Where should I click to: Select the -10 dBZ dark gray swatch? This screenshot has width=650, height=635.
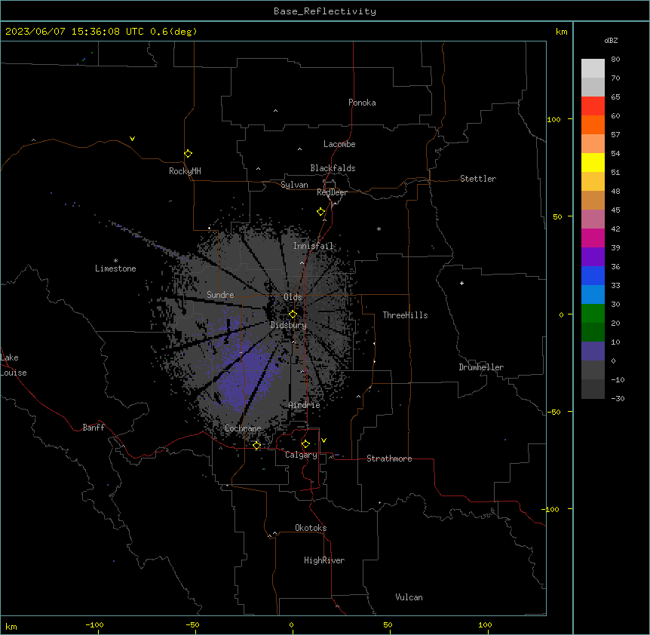tap(593, 389)
